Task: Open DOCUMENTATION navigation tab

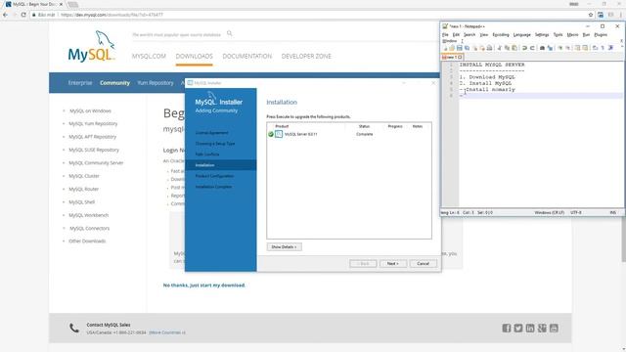Action: (247, 57)
